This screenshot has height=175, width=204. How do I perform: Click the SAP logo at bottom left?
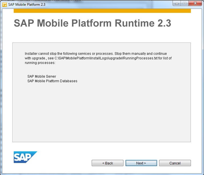tap(25, 157)
